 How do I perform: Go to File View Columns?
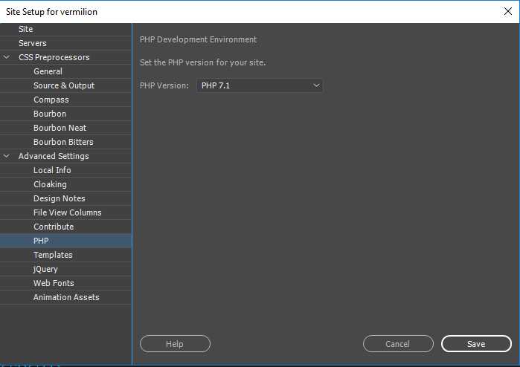[68, 212]
